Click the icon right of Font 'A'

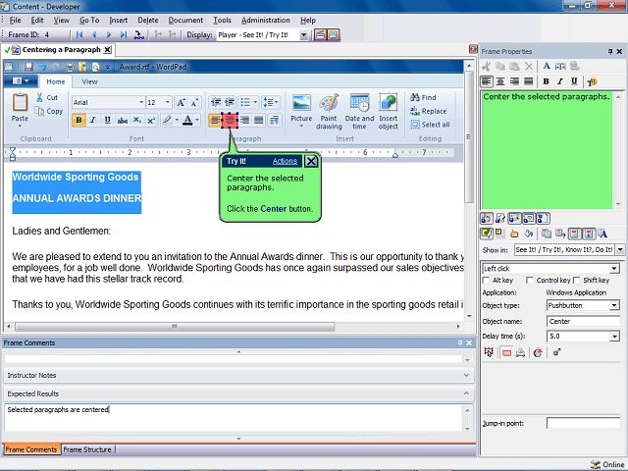click(560, 66)
